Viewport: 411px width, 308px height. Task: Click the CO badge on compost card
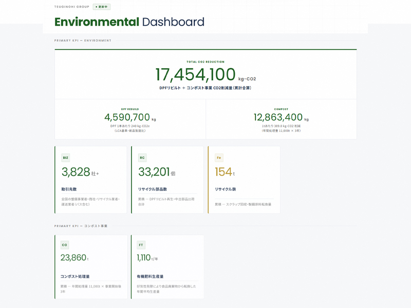tap(65, 245)
